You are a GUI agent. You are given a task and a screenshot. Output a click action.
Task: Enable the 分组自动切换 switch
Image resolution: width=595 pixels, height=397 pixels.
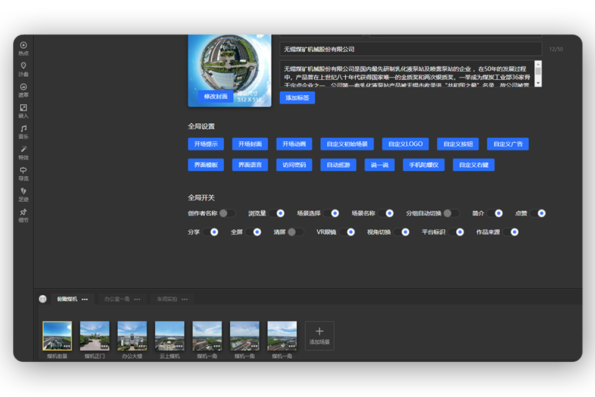(452, 213)
